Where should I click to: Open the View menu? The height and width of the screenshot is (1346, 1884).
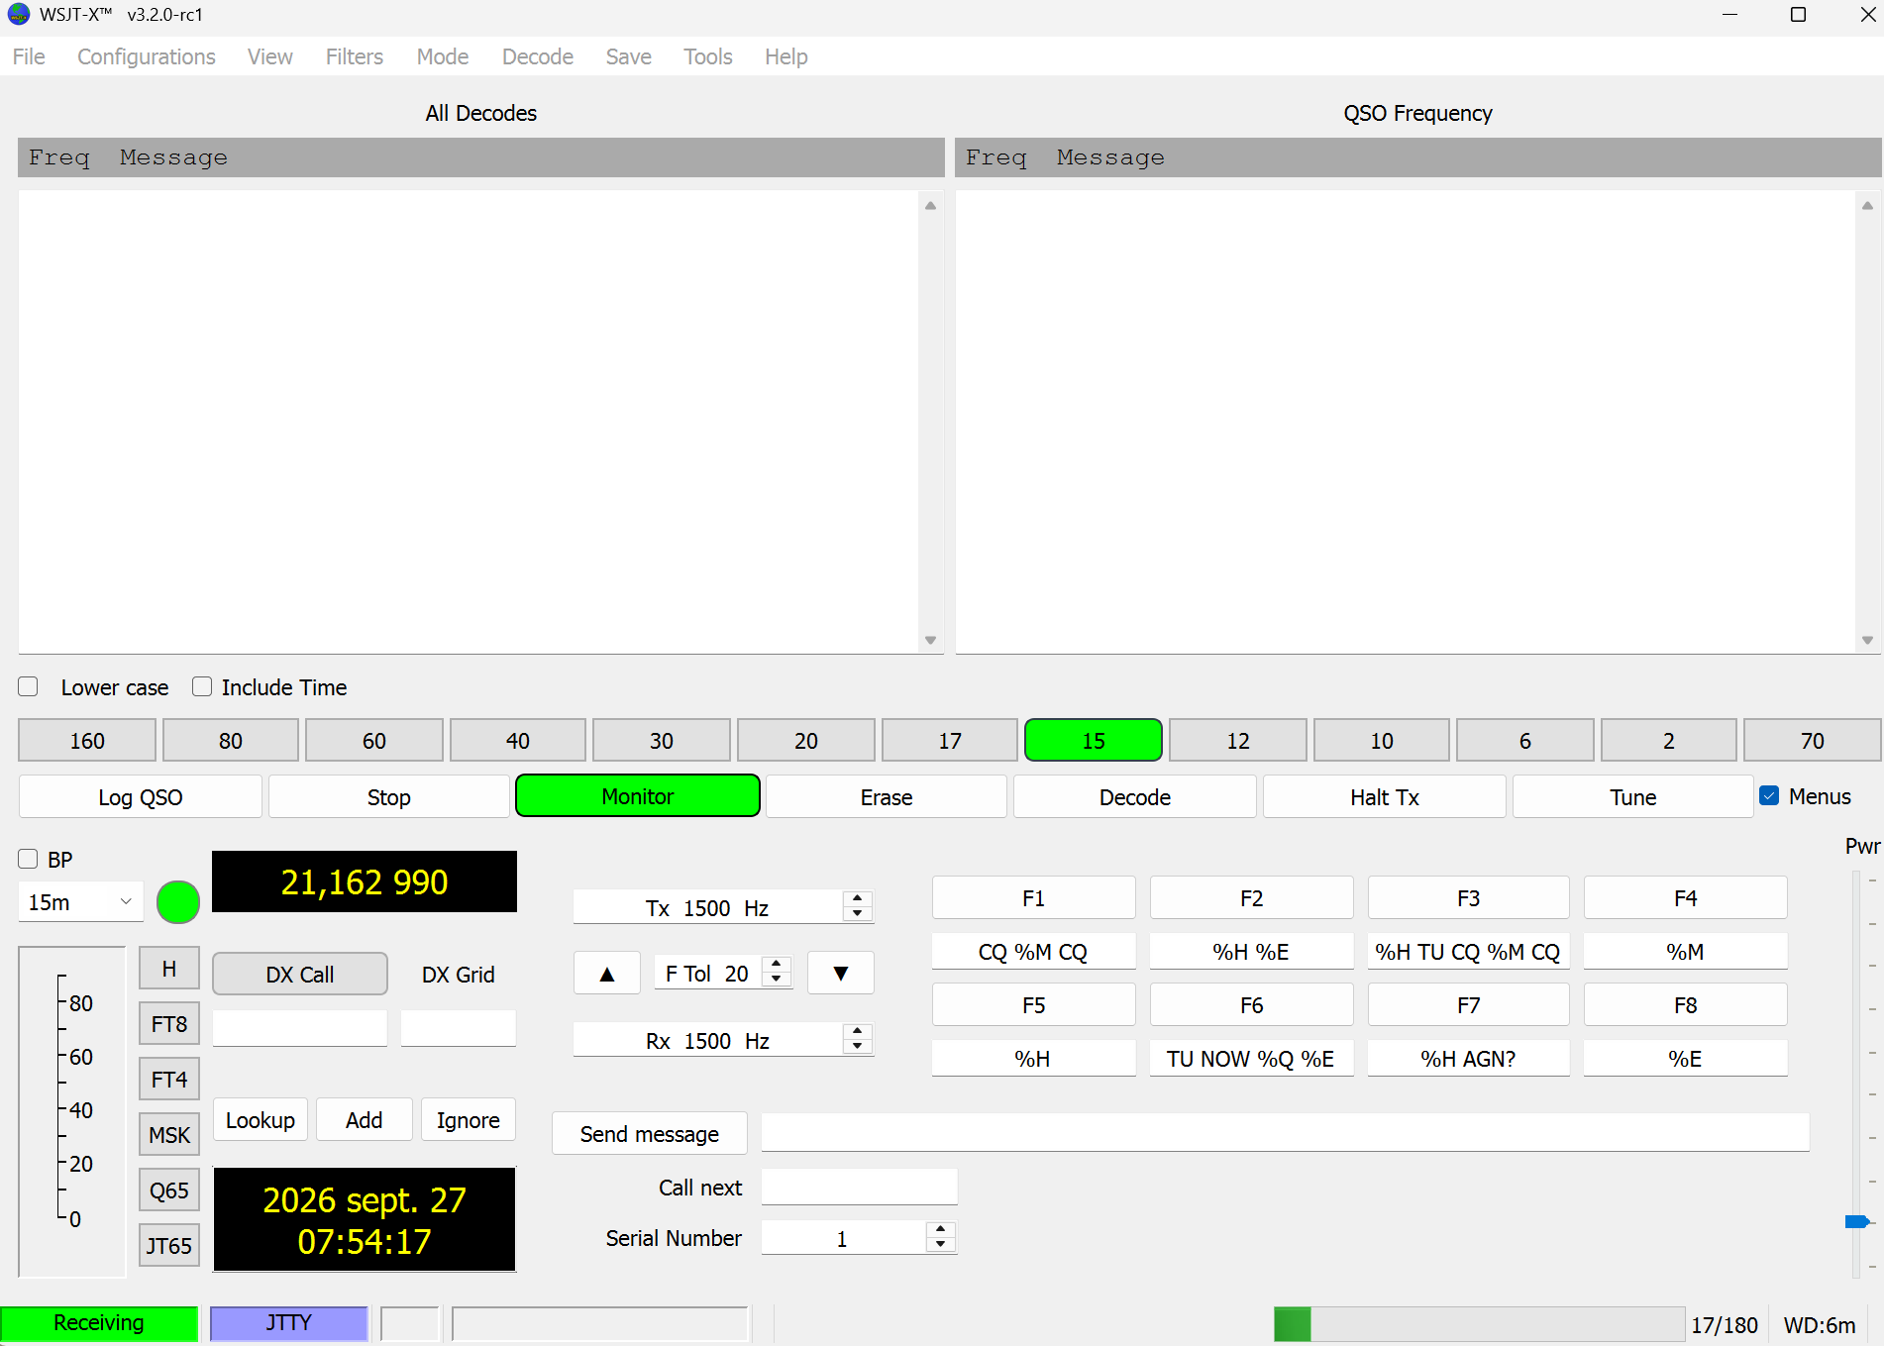point(269,56)
